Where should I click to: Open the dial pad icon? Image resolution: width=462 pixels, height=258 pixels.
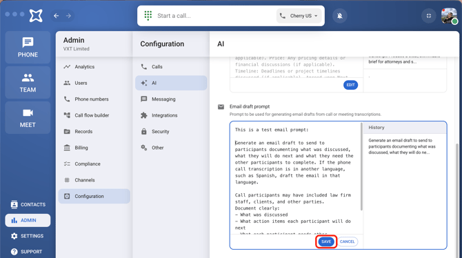148,16
